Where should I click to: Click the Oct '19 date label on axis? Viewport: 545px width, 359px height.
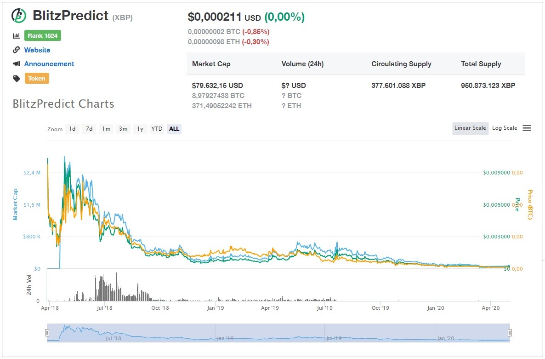point(380,308)
